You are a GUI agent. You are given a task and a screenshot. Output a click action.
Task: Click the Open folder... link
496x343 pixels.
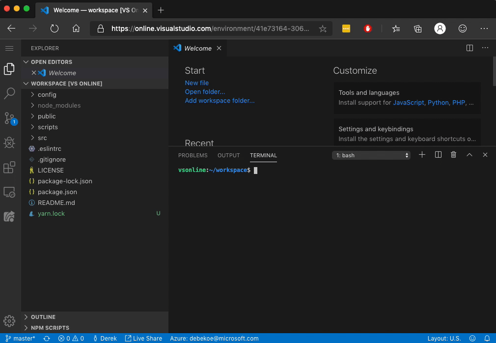tap(205, 91)
